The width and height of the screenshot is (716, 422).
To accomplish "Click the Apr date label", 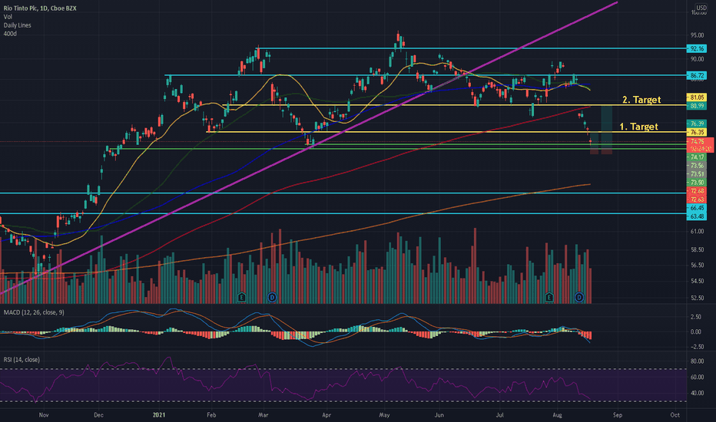I will coord(327,415).
